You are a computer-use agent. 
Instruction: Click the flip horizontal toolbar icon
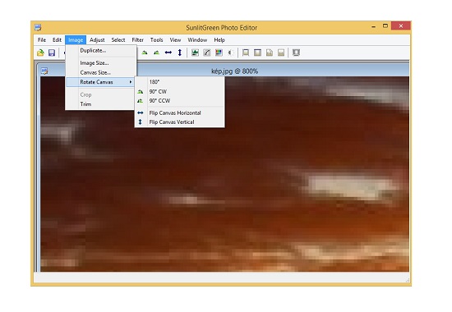(168, 53)
